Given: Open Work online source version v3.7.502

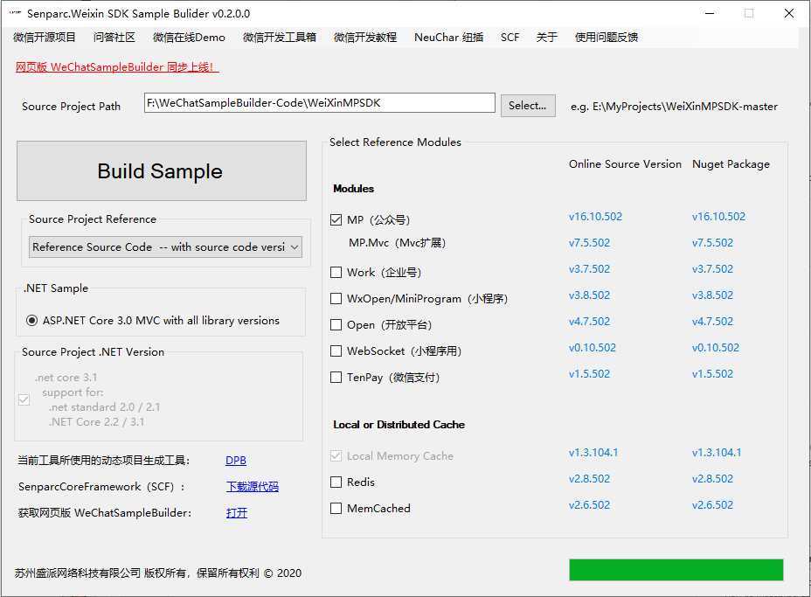Looking at the screenshot, I should tap(589, 269).
